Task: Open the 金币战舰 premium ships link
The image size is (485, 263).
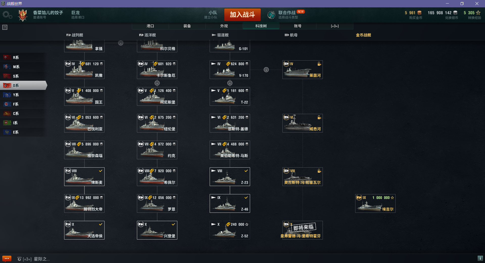Action: 363,35
